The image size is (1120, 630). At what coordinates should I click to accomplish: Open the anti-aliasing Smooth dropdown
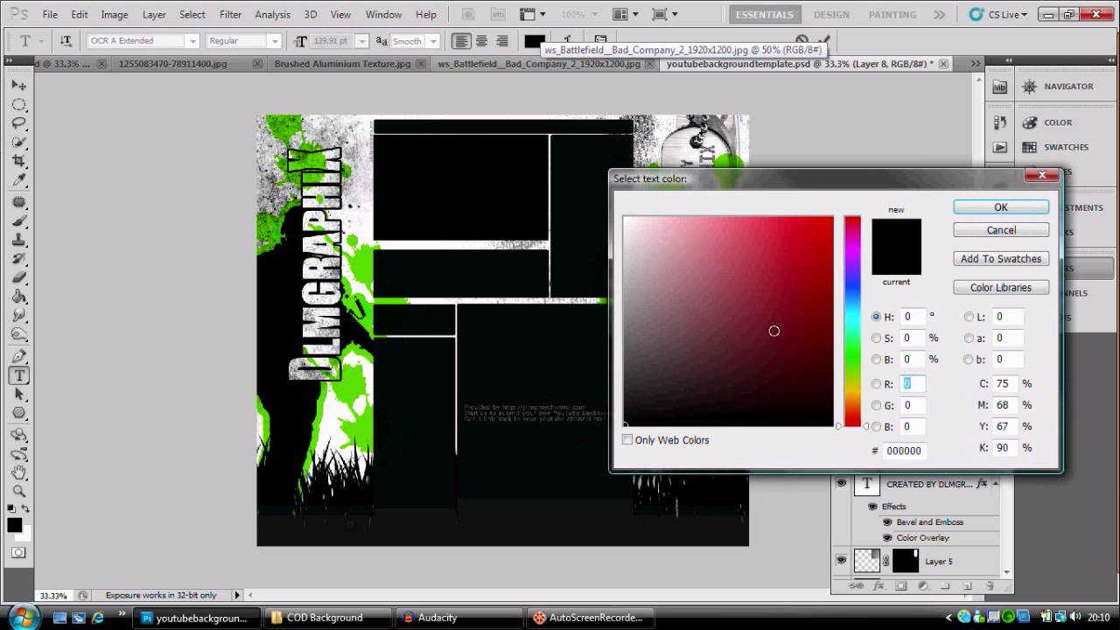(x=433, y=41)
